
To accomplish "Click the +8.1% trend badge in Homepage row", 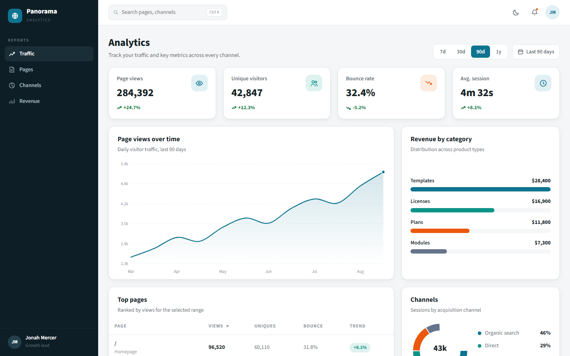I will [x=360, y=347].
